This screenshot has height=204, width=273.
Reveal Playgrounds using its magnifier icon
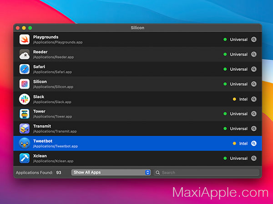[x=254, y=39]
